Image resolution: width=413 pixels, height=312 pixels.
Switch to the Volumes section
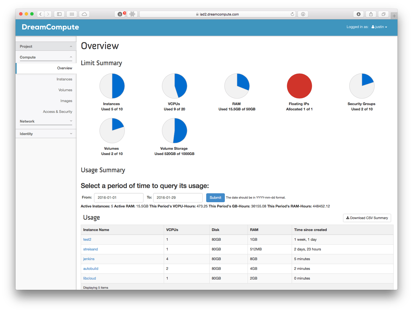[65, 90]
